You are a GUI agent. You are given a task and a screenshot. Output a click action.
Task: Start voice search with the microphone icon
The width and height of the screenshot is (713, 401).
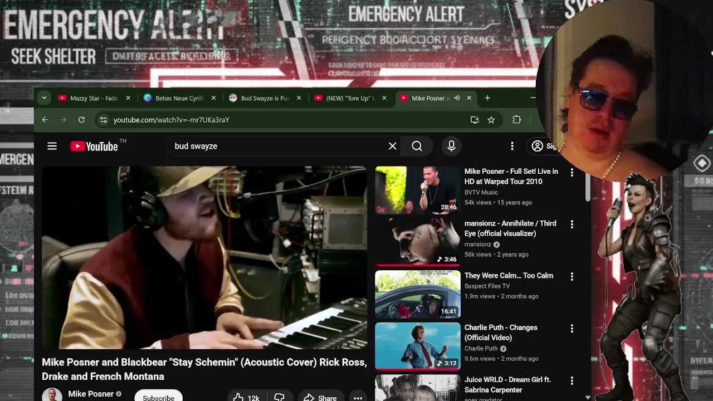452,146
